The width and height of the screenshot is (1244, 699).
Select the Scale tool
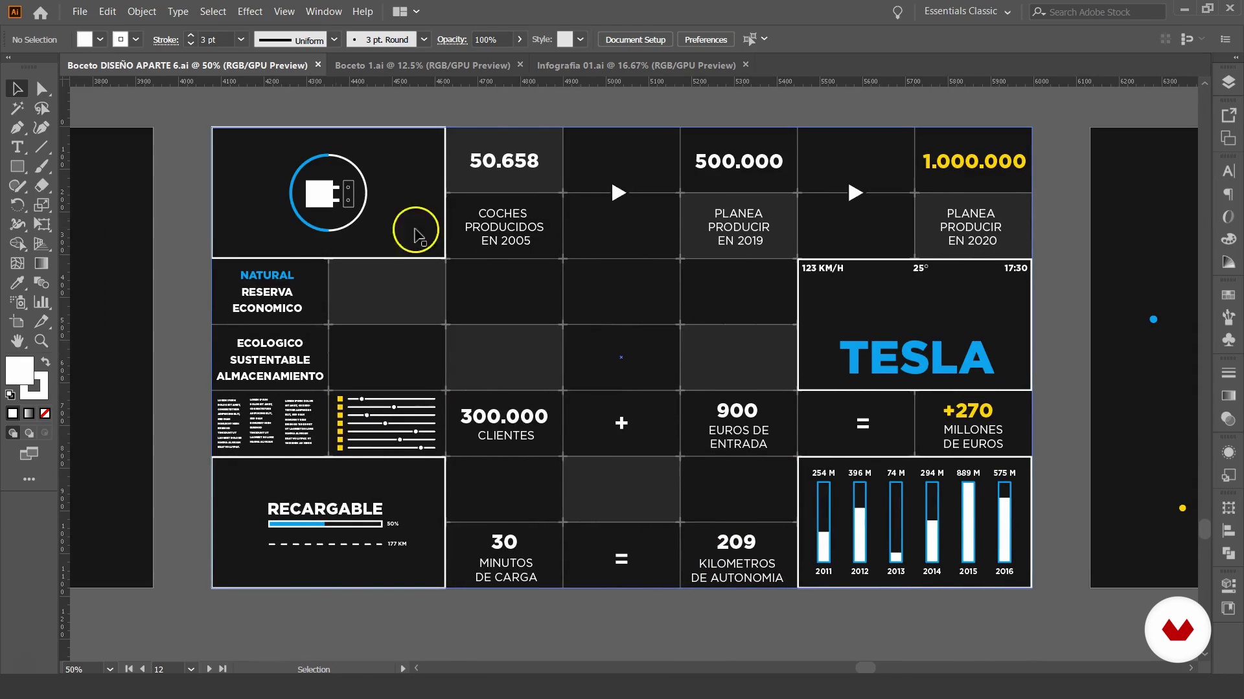click(x=42, y=205)
